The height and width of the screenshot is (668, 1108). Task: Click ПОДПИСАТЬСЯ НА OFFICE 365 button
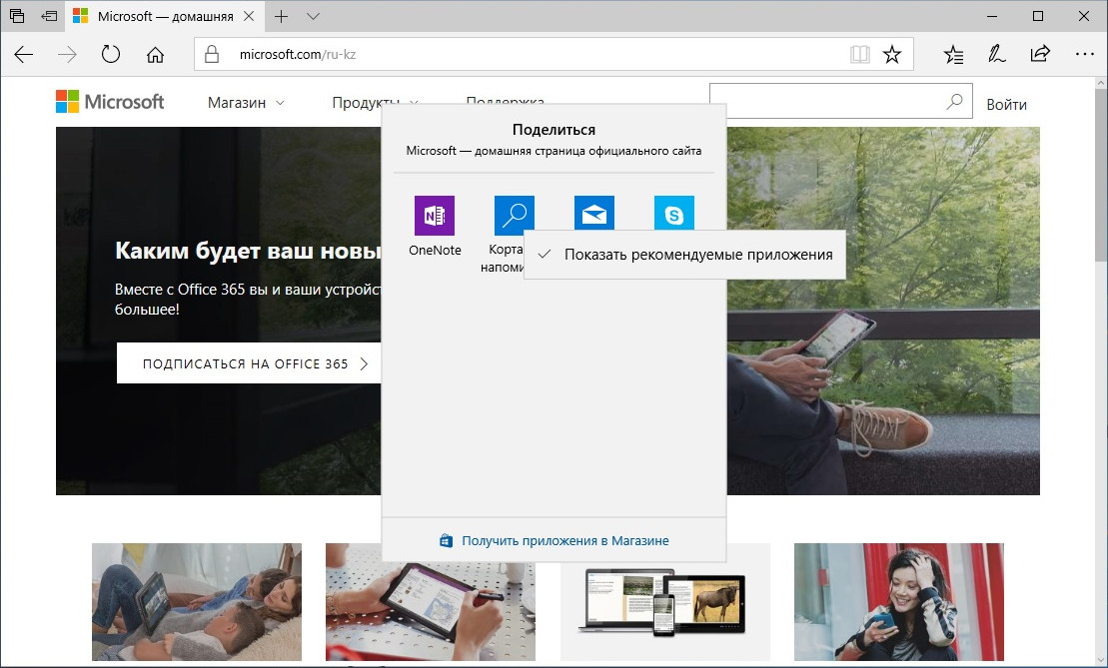tap(249, 363)
